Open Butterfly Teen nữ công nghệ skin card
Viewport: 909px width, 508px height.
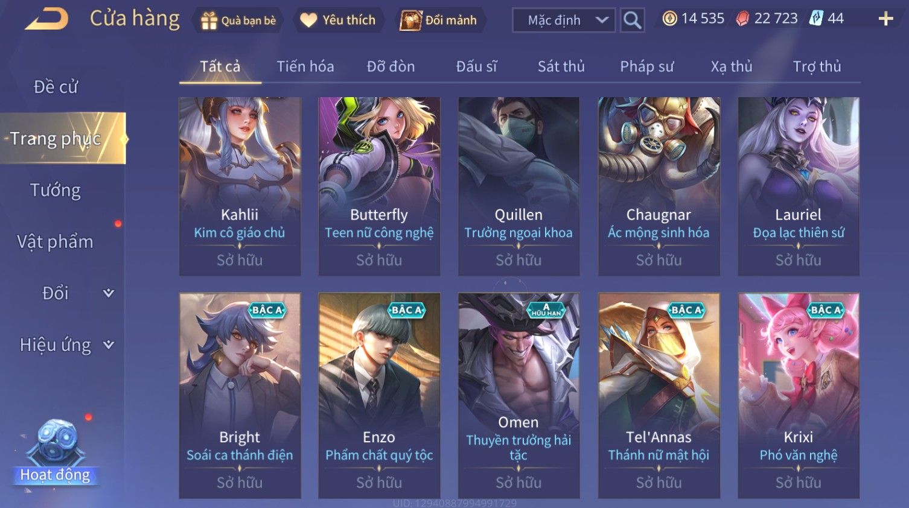[379, 186]
